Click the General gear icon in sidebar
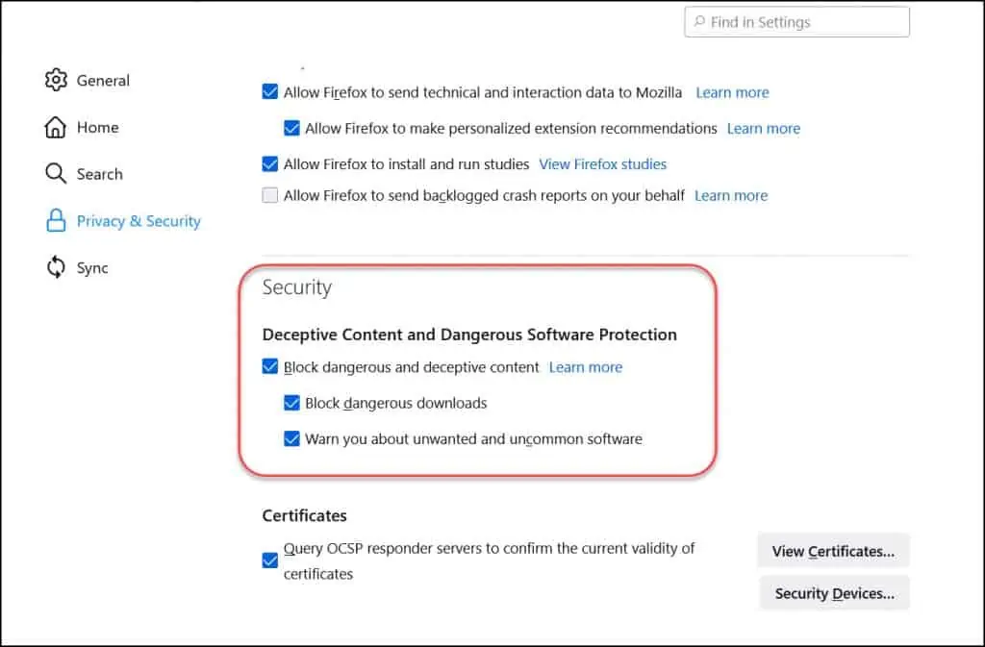Viewport: 985px width, 647px height. [56, 80]
